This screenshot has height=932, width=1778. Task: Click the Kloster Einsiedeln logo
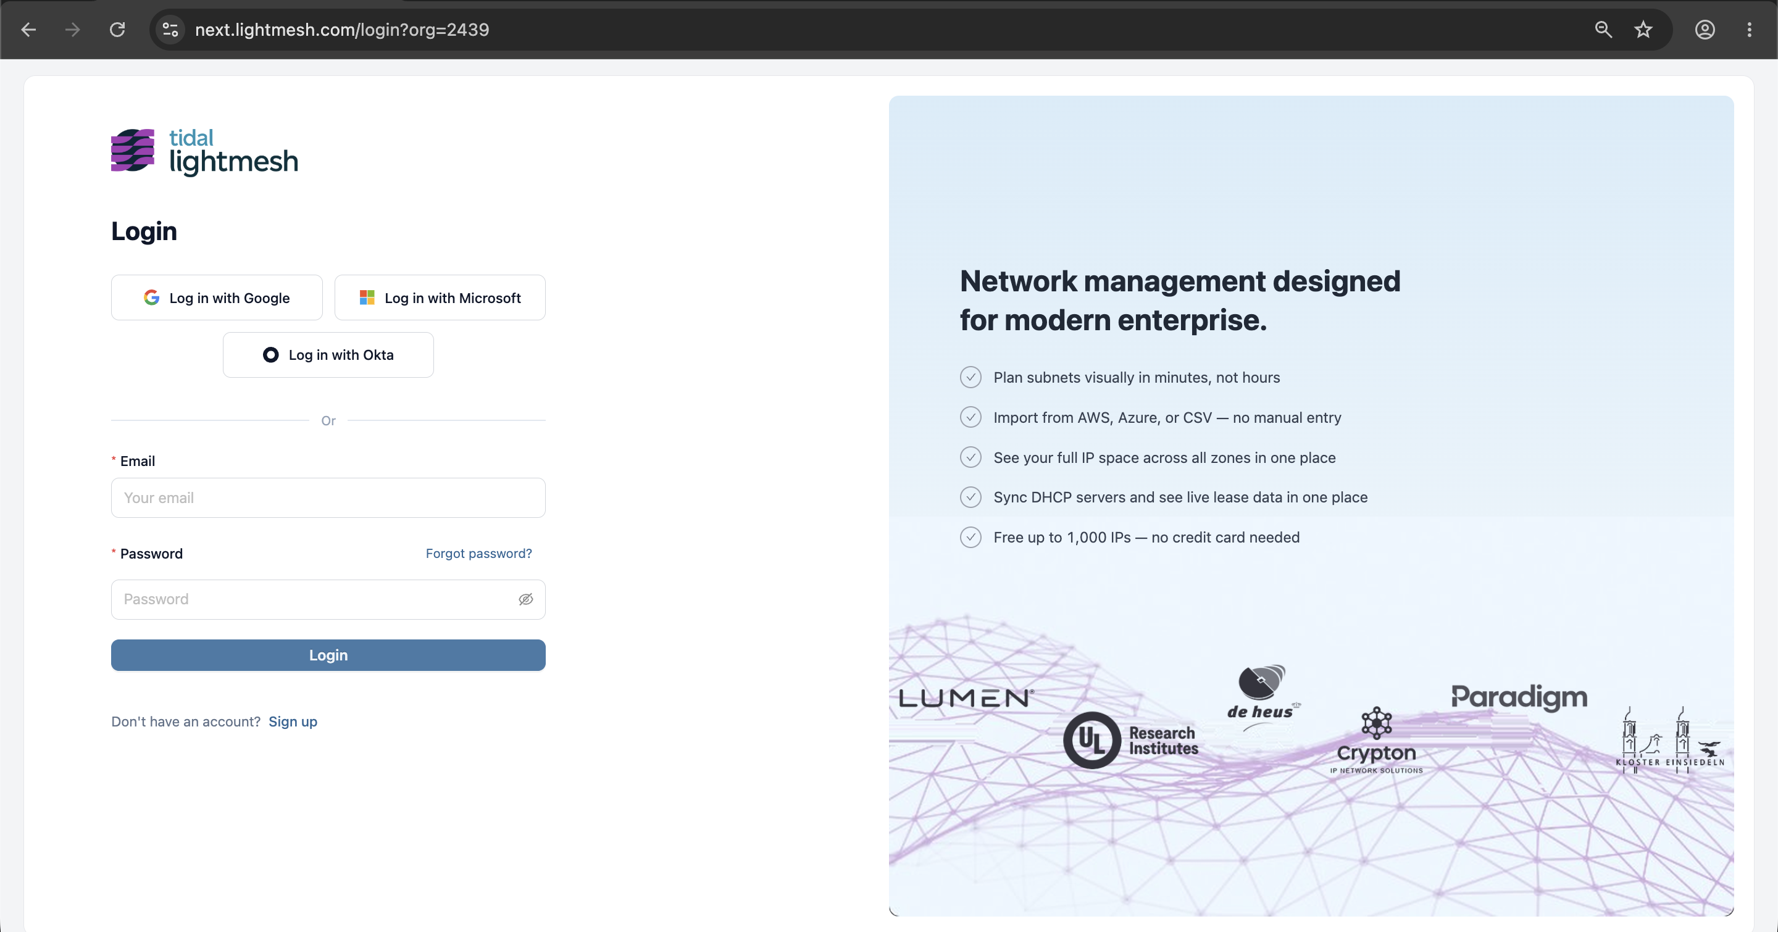[1669, 739]
